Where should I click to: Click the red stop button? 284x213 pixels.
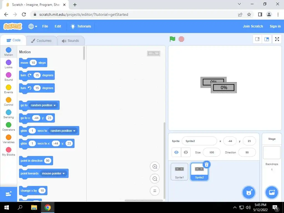click(181, 39)
